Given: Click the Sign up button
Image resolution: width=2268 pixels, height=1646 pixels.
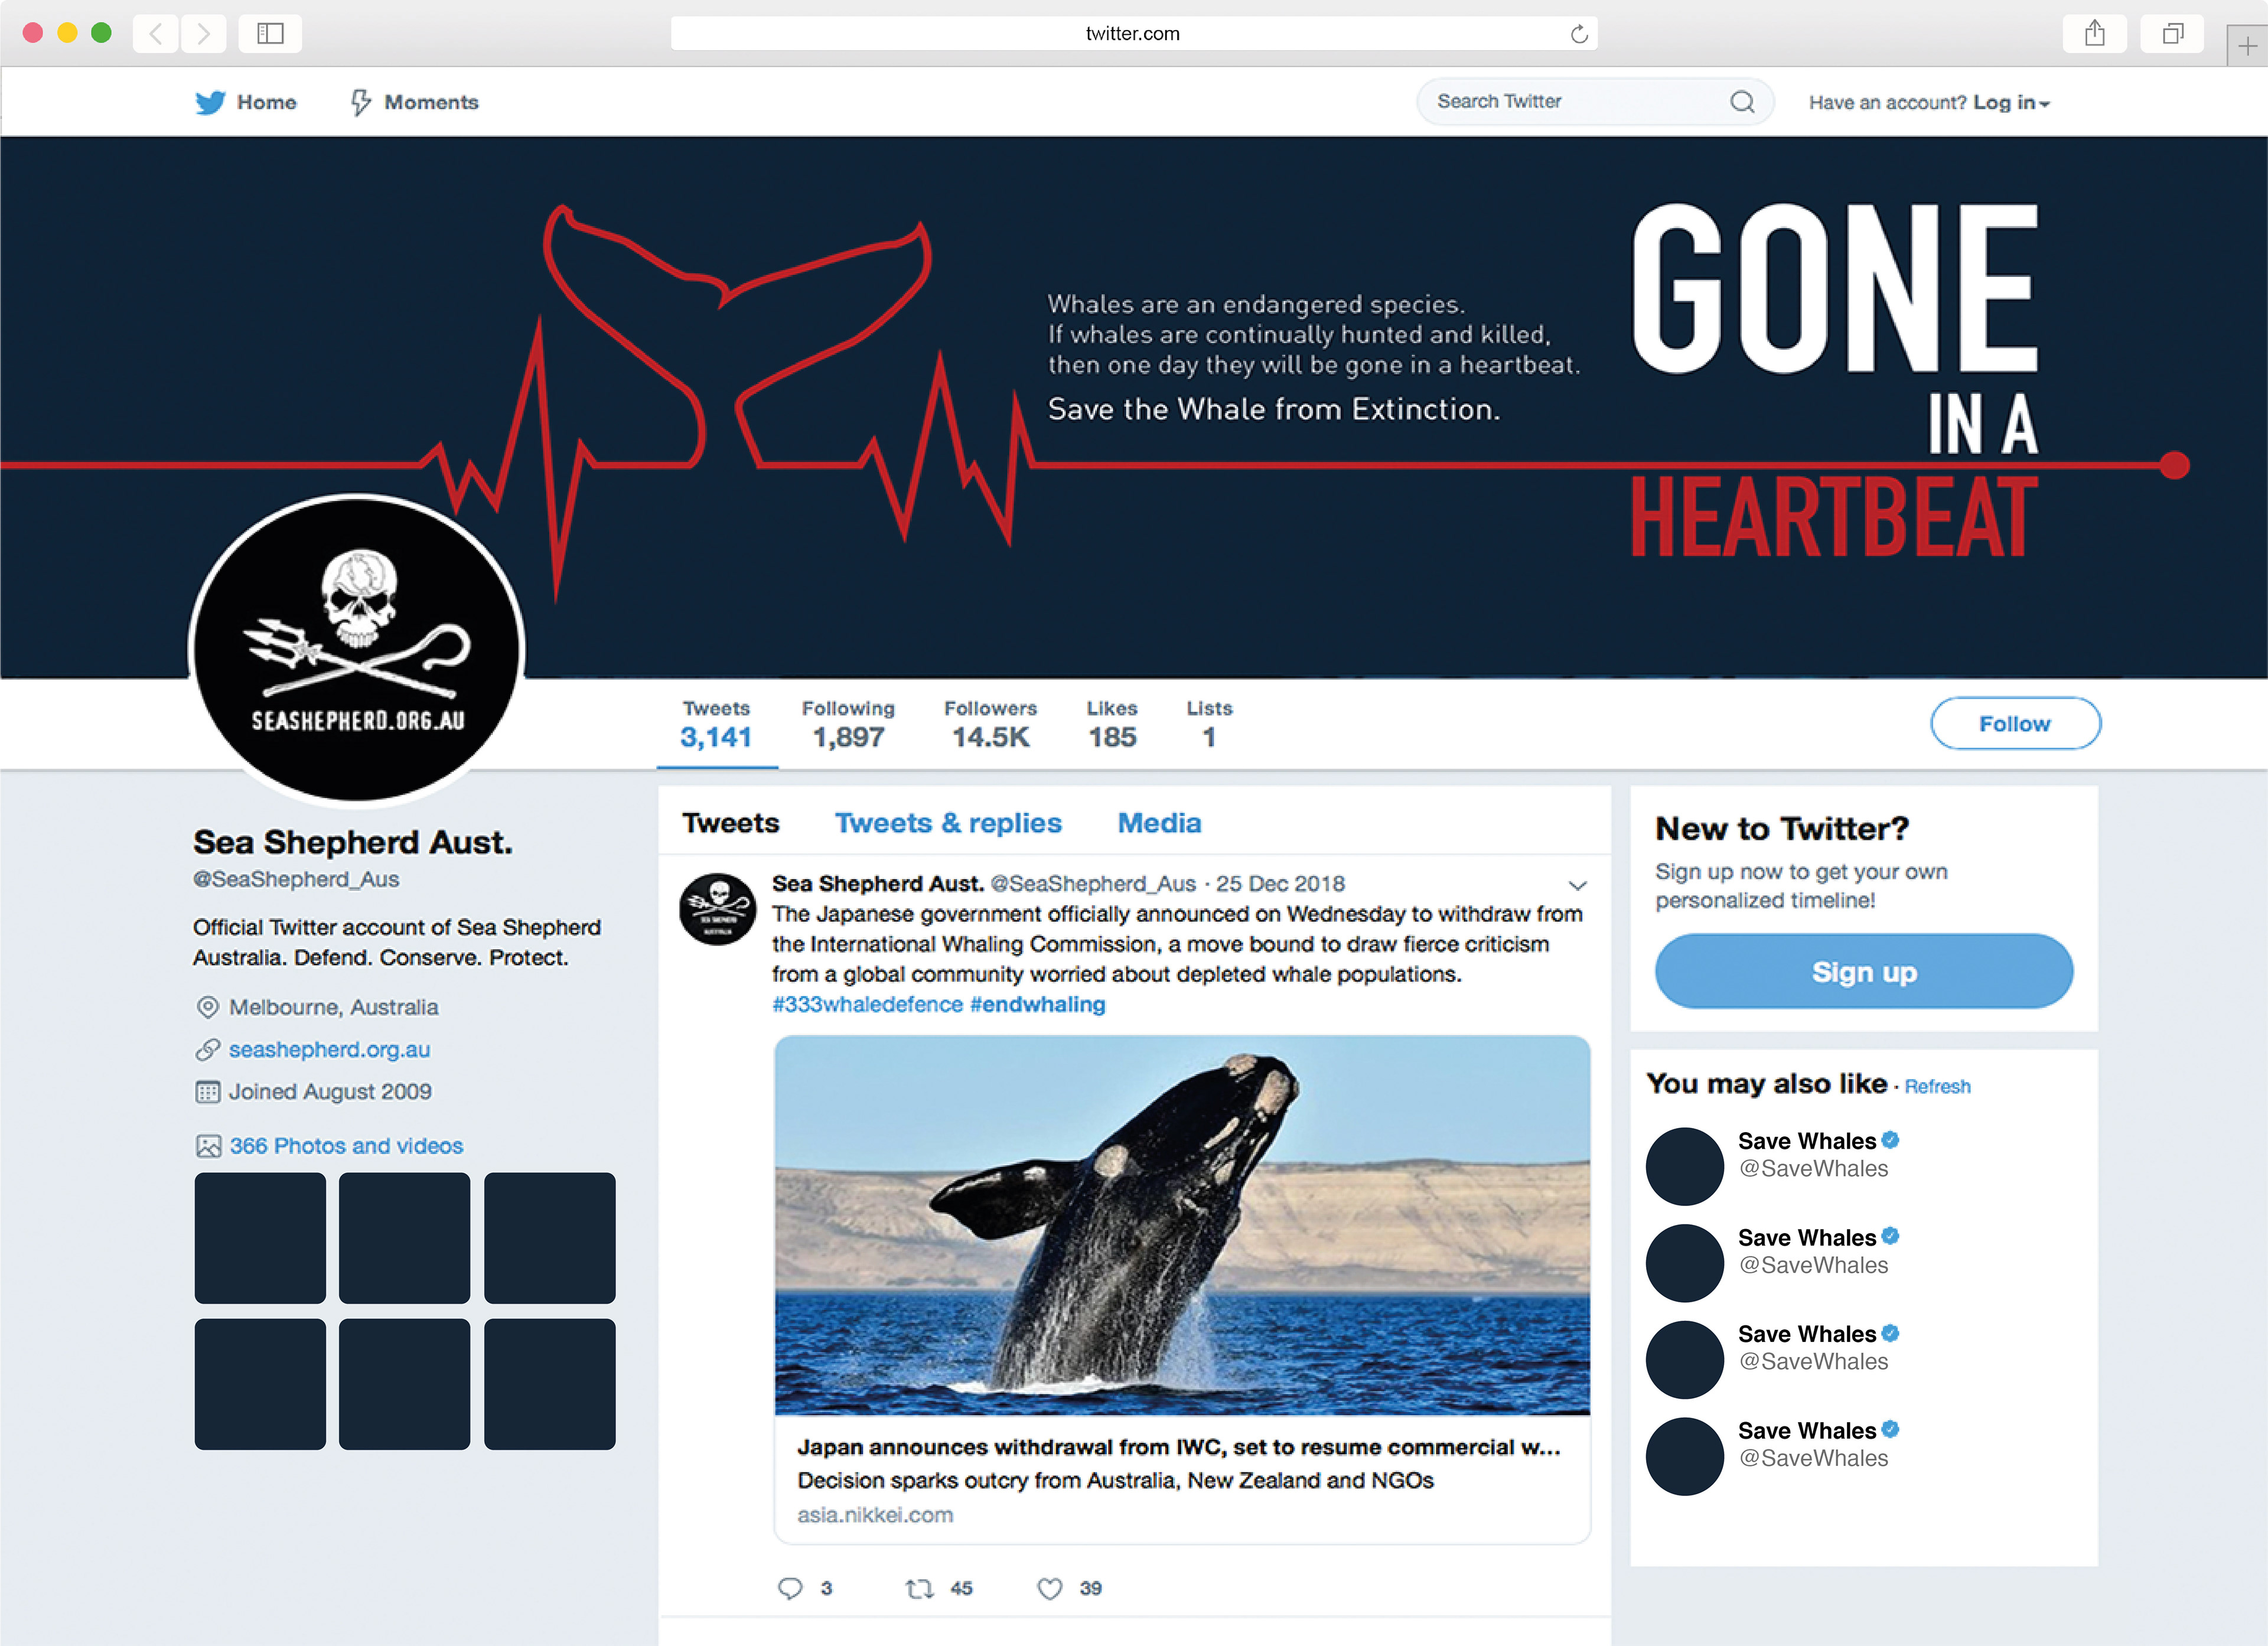Looking at the screenshot, I should [x=1864, y=971].
